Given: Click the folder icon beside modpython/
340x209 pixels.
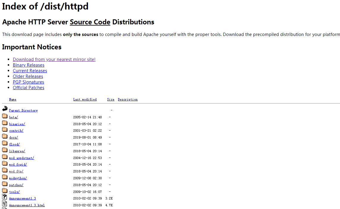Looking at the screenshot, I should (x=5, y=177).
